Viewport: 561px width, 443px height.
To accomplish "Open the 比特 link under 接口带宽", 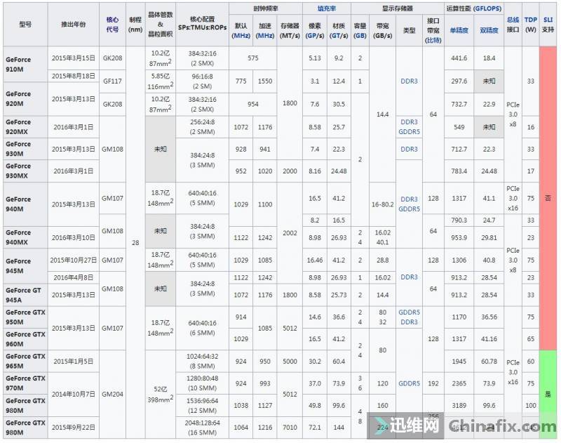I will point(433,40).
